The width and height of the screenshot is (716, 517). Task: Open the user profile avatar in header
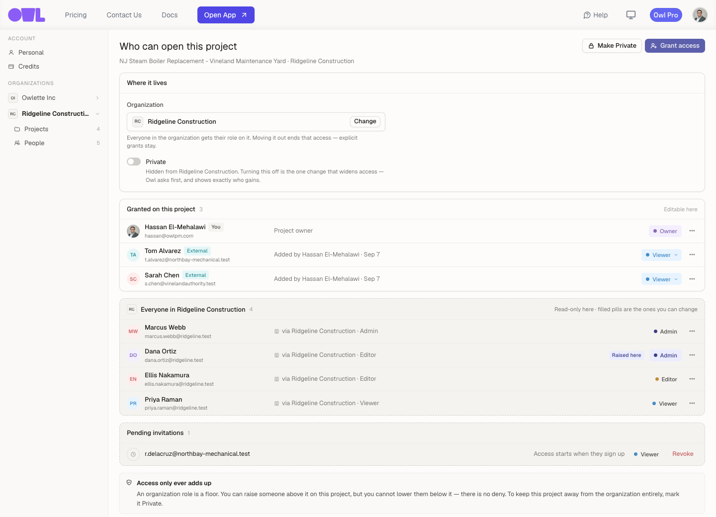[700, 15]
